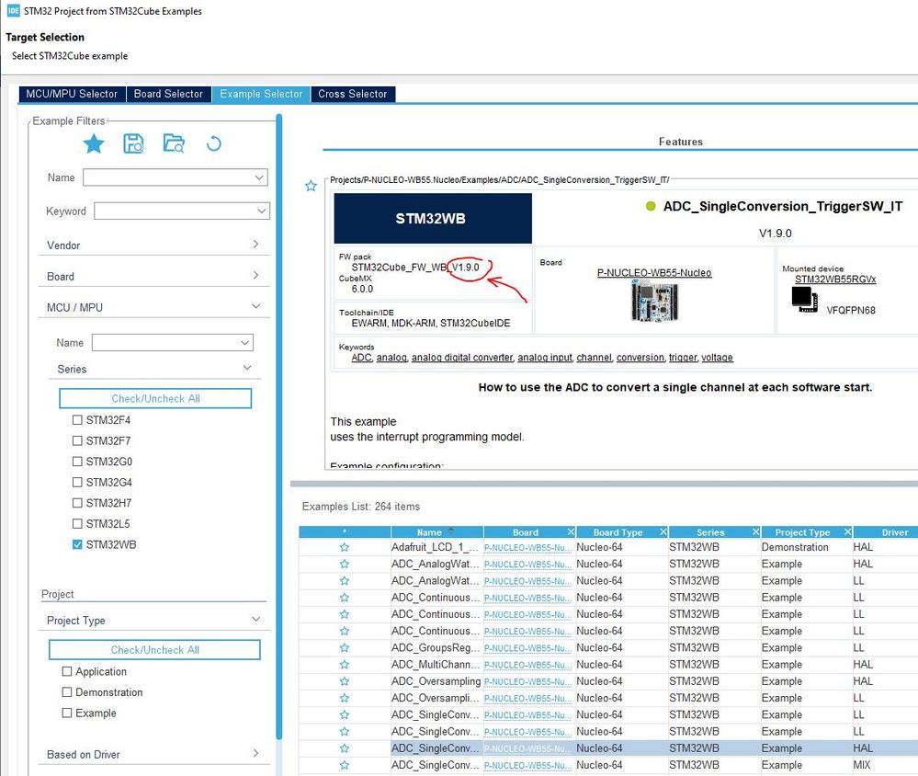918x776 pixels.
Task: Toggle the STM32L5 series checkbox
Action: pyautogui.click(x=76, y=523)
